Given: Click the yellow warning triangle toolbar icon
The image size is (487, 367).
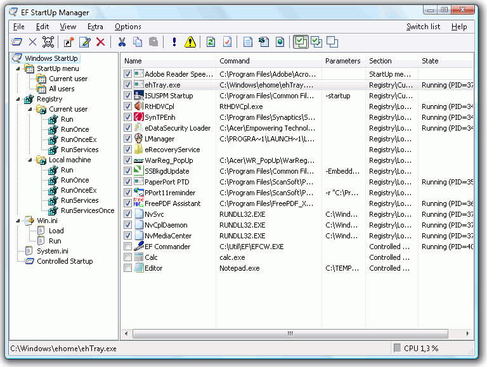Looking at the screenshot, I should pos(190,42).
